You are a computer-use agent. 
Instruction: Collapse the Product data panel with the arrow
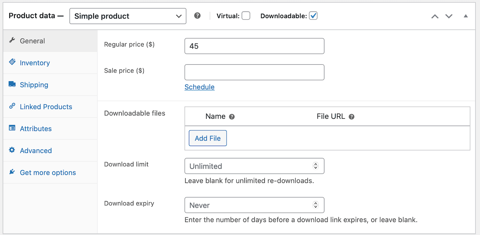(x=465, y=16)
